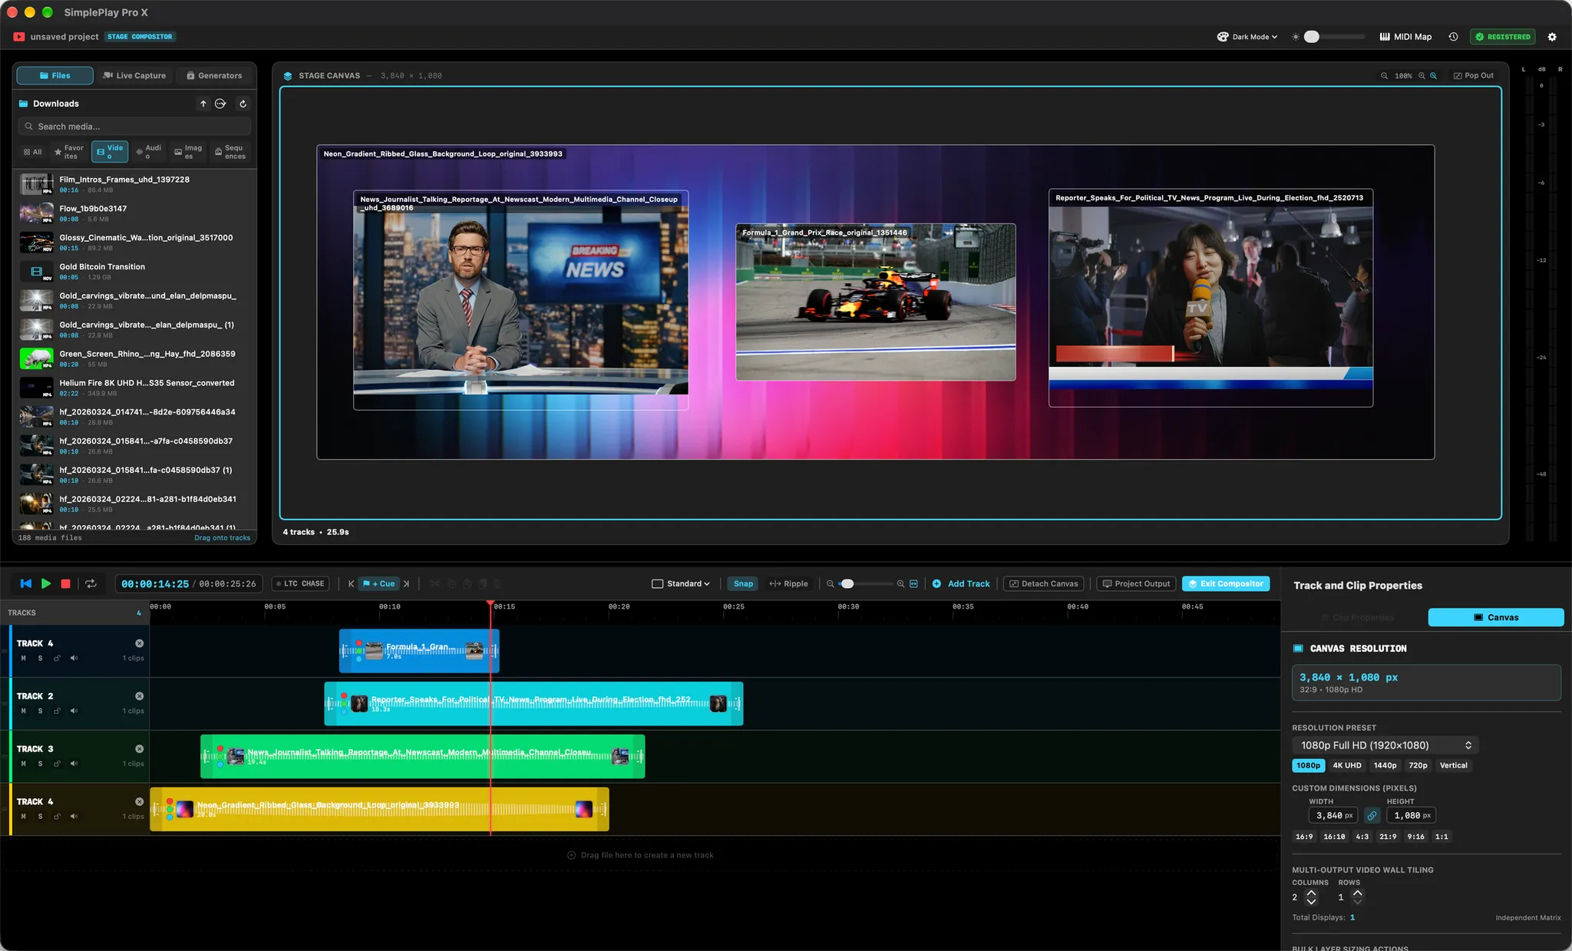The image size is (1572, 951).
Task: Solo the Track 4 holding the Neon_Gradient clip
Action: tap(40, 816)
